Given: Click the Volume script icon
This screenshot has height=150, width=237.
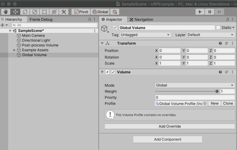Looking at the screenshot, I should (x=107, y=72).
